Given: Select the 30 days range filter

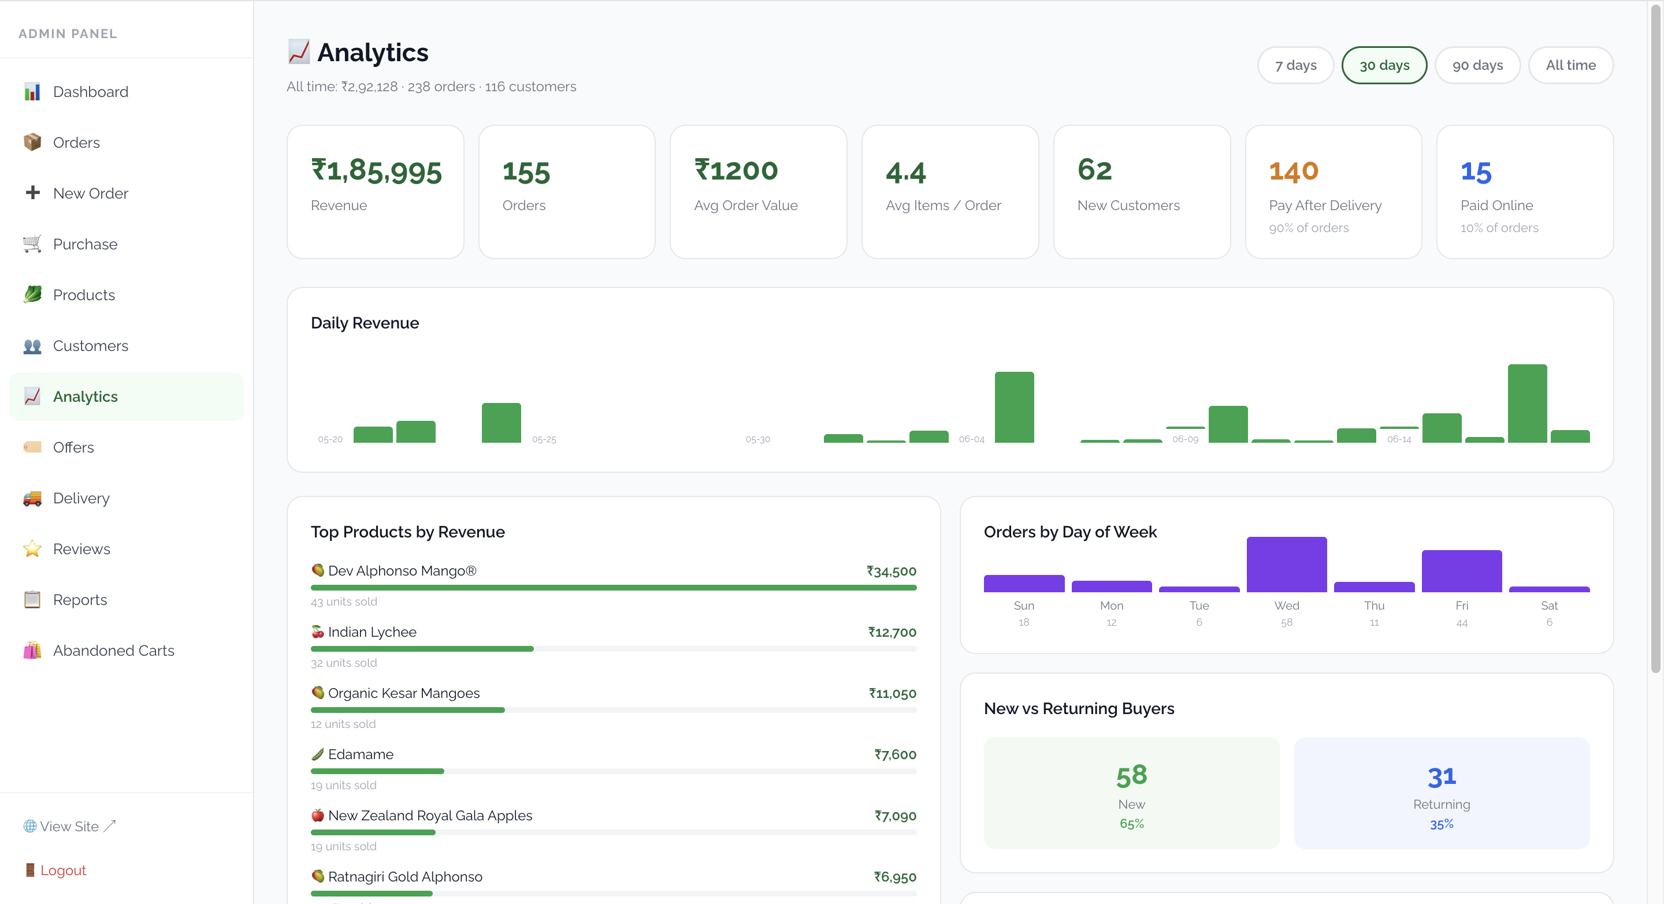Looking at the screenshot, I should point(1384,65).
